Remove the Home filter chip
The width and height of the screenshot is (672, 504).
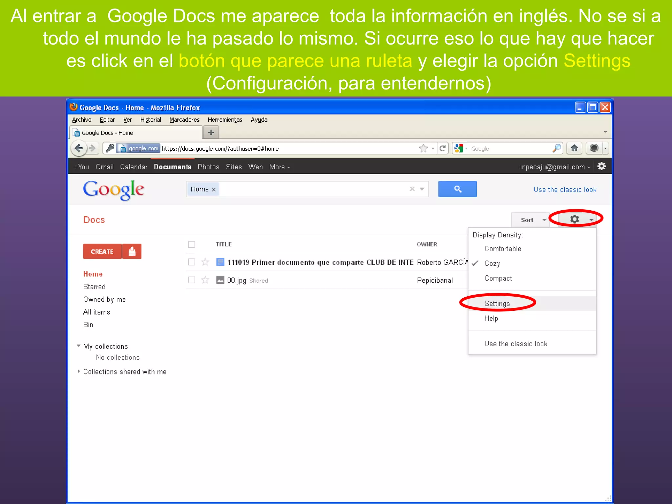tap(214, 189)
